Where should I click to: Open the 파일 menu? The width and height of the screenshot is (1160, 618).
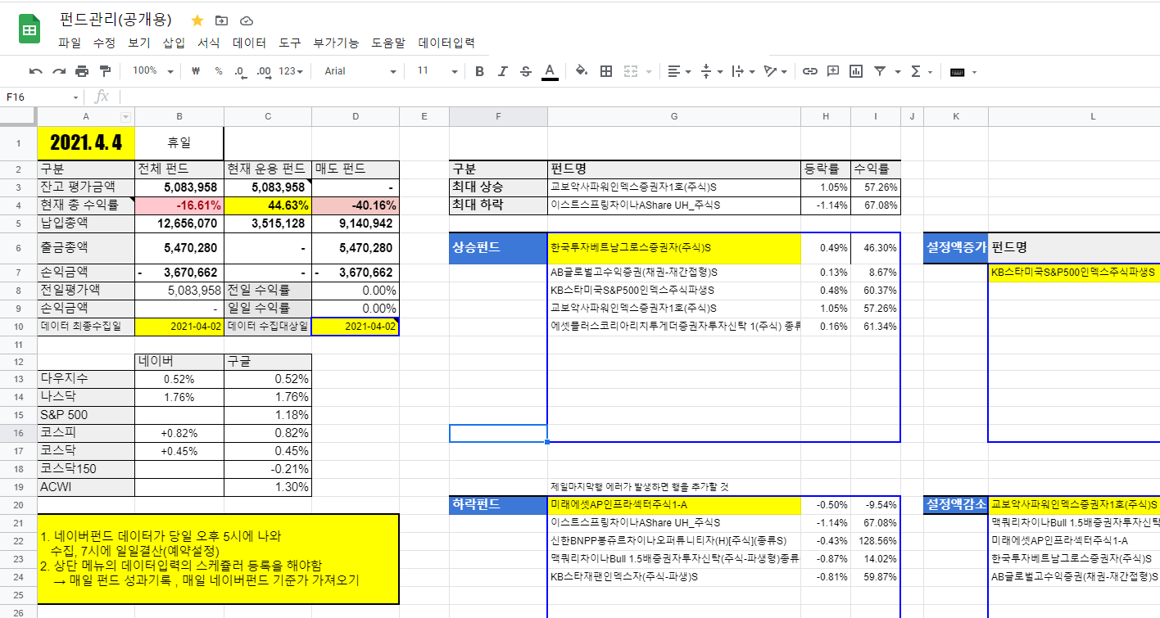pyautogui.click(x=70, y=43)
